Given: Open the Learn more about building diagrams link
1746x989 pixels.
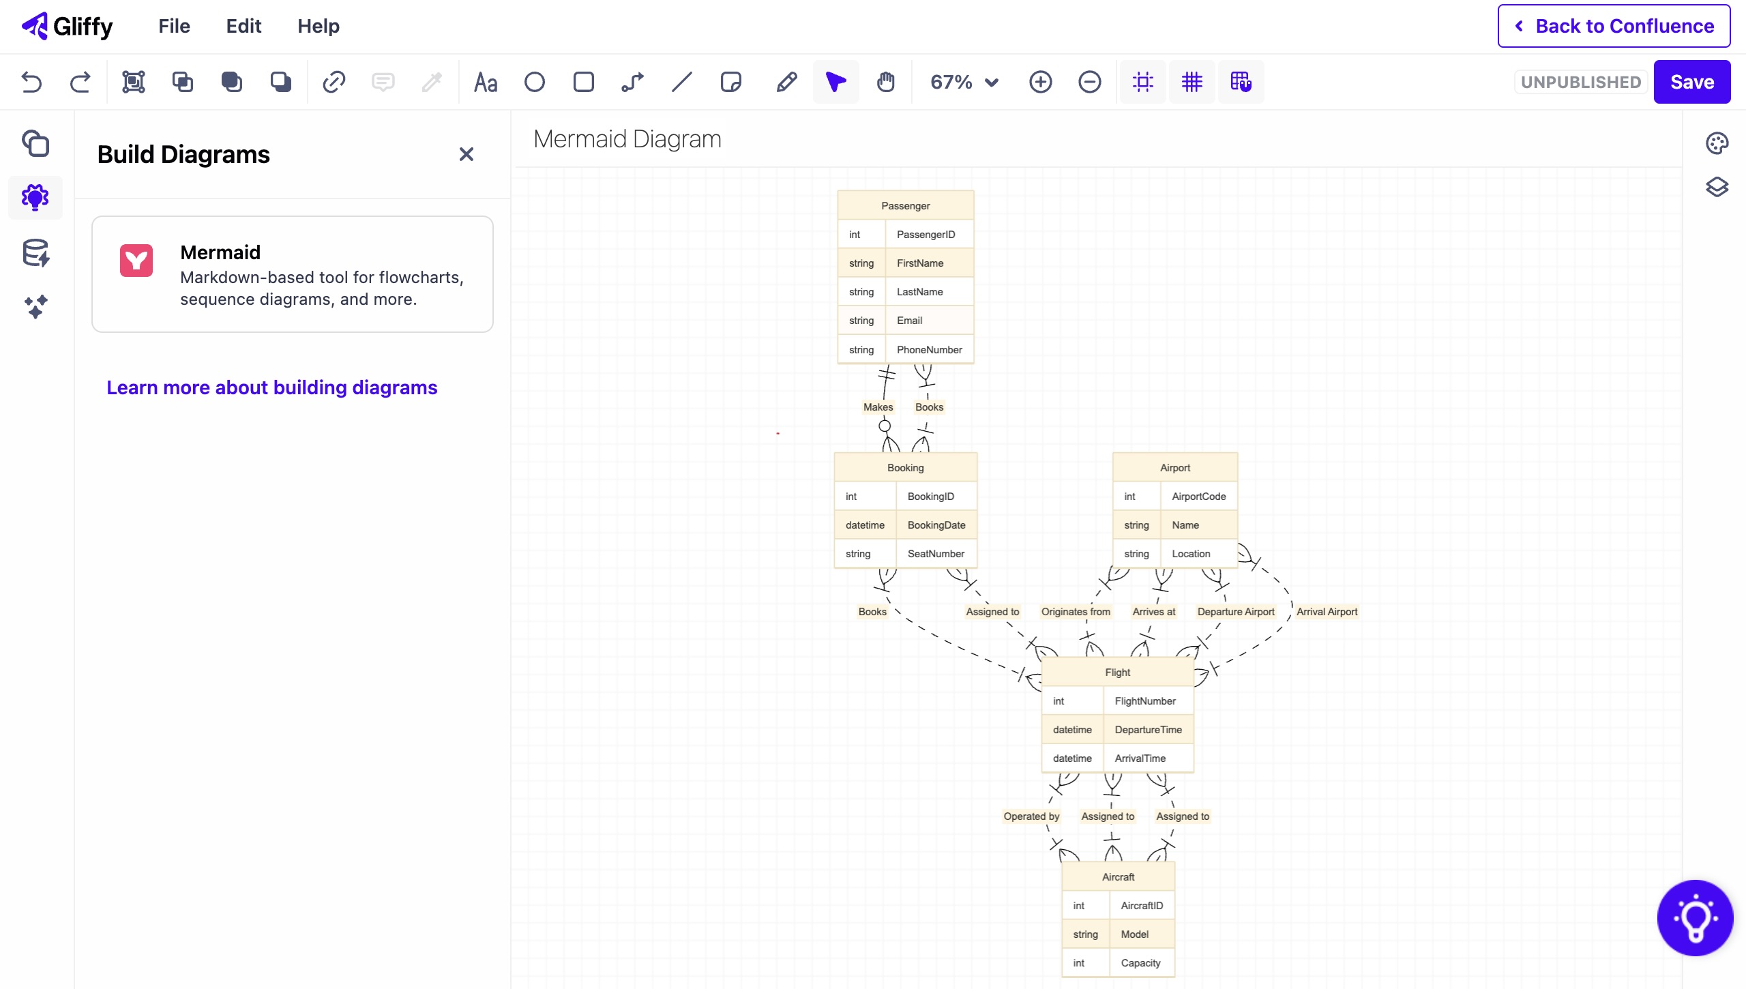Looking at the screenshot, I should (271, 387).
